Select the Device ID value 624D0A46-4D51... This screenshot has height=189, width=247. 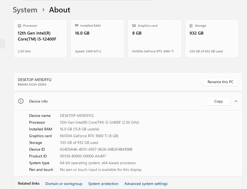(96, 149)
